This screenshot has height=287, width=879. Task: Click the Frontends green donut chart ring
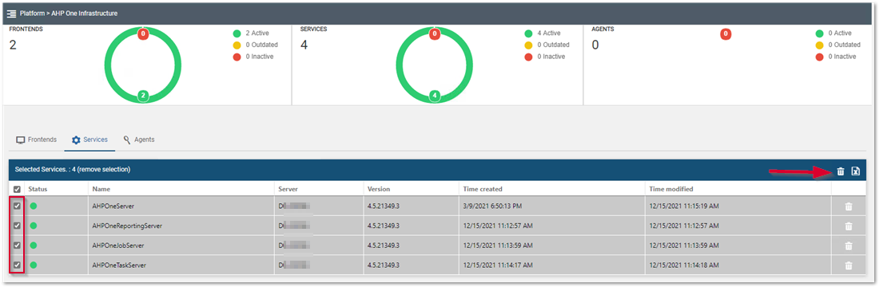coord(108,65)
